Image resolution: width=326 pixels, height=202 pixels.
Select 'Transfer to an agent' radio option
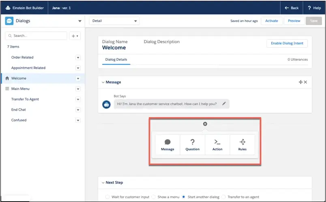[x=224, y=197]
